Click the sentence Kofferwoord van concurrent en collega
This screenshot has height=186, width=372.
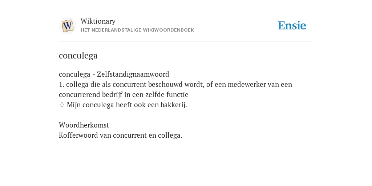(121, 135)
